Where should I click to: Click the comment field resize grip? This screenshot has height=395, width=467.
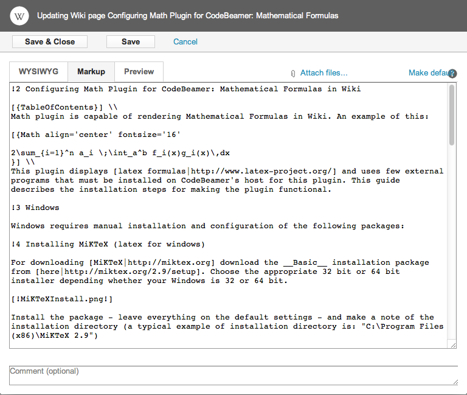click(455, 382)
